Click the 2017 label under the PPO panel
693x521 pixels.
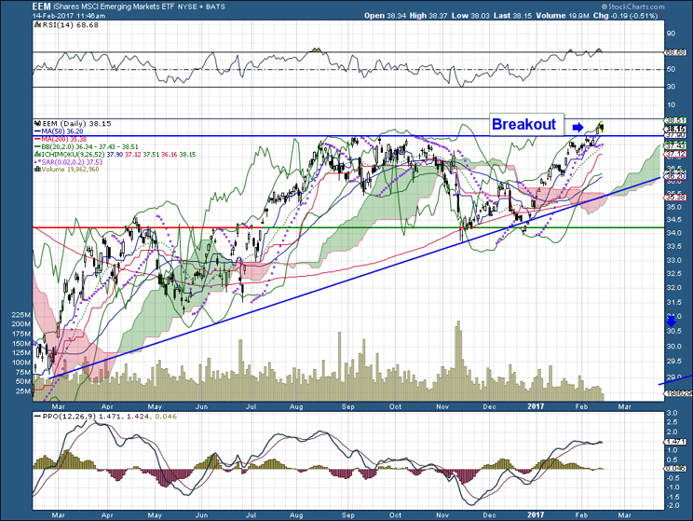(536, 514)
